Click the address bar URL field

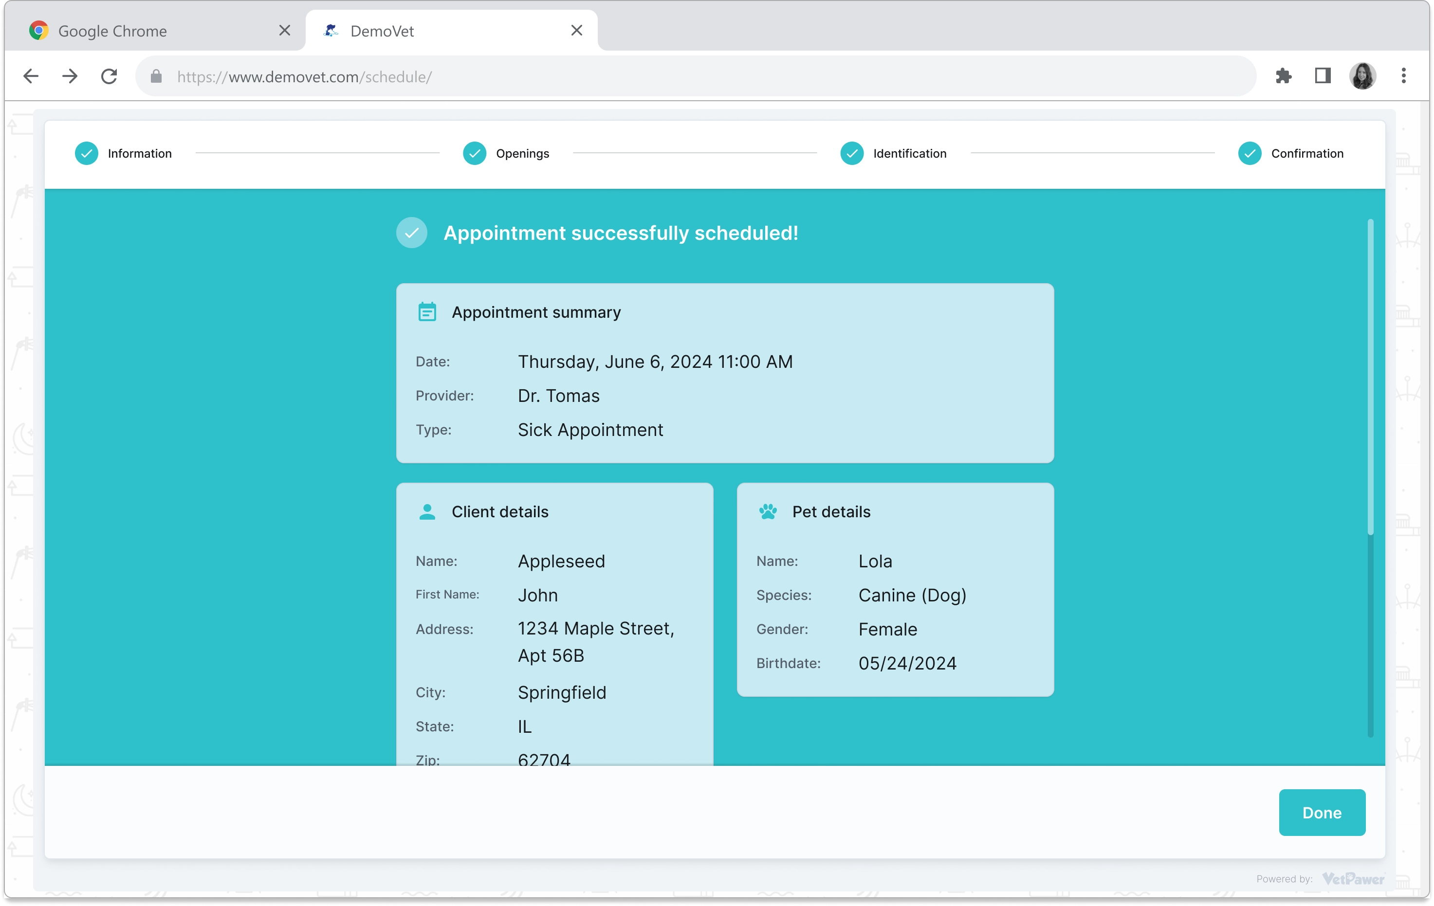696,76
